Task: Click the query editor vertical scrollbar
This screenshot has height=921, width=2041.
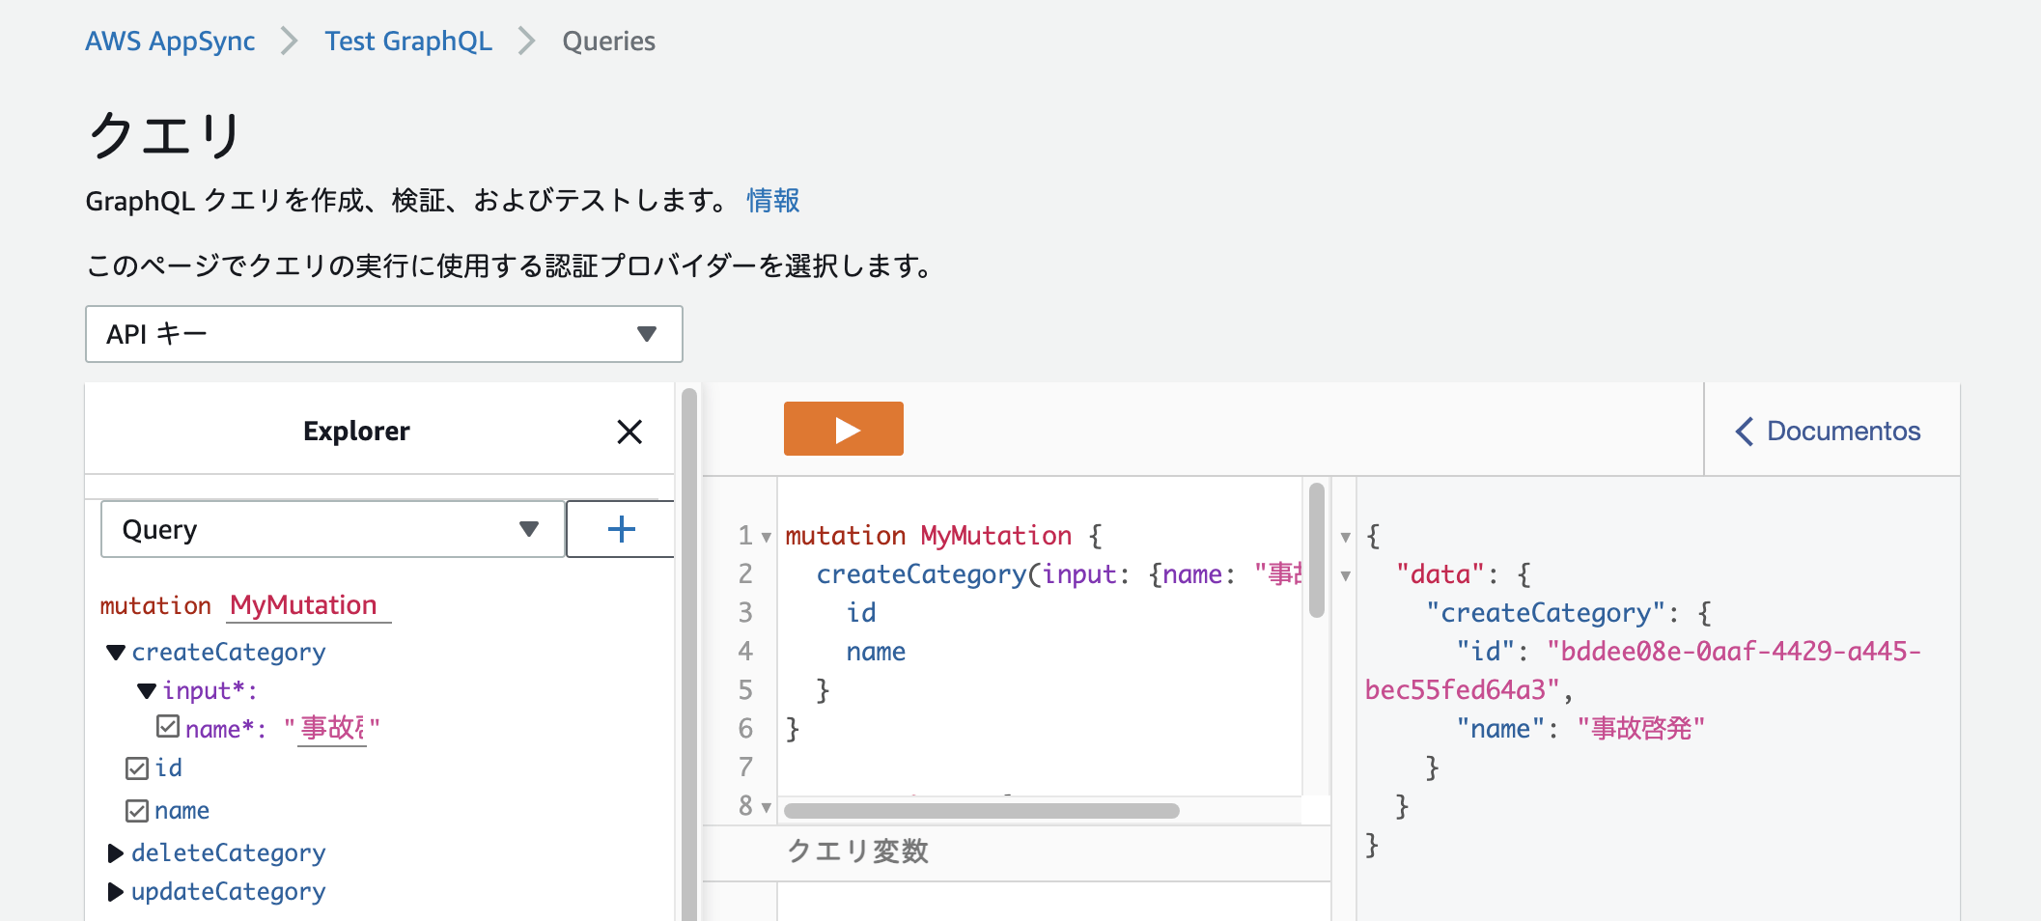Action: tap(1317, 550)
